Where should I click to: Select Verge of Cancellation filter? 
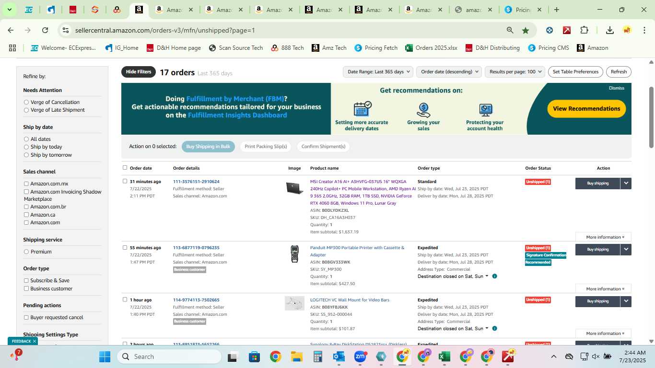(26, 102)
